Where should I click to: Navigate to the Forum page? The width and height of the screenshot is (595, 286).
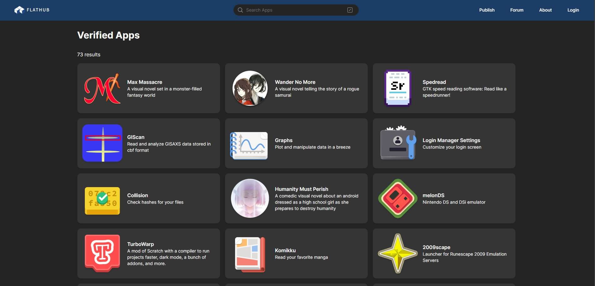coord(516,10)
